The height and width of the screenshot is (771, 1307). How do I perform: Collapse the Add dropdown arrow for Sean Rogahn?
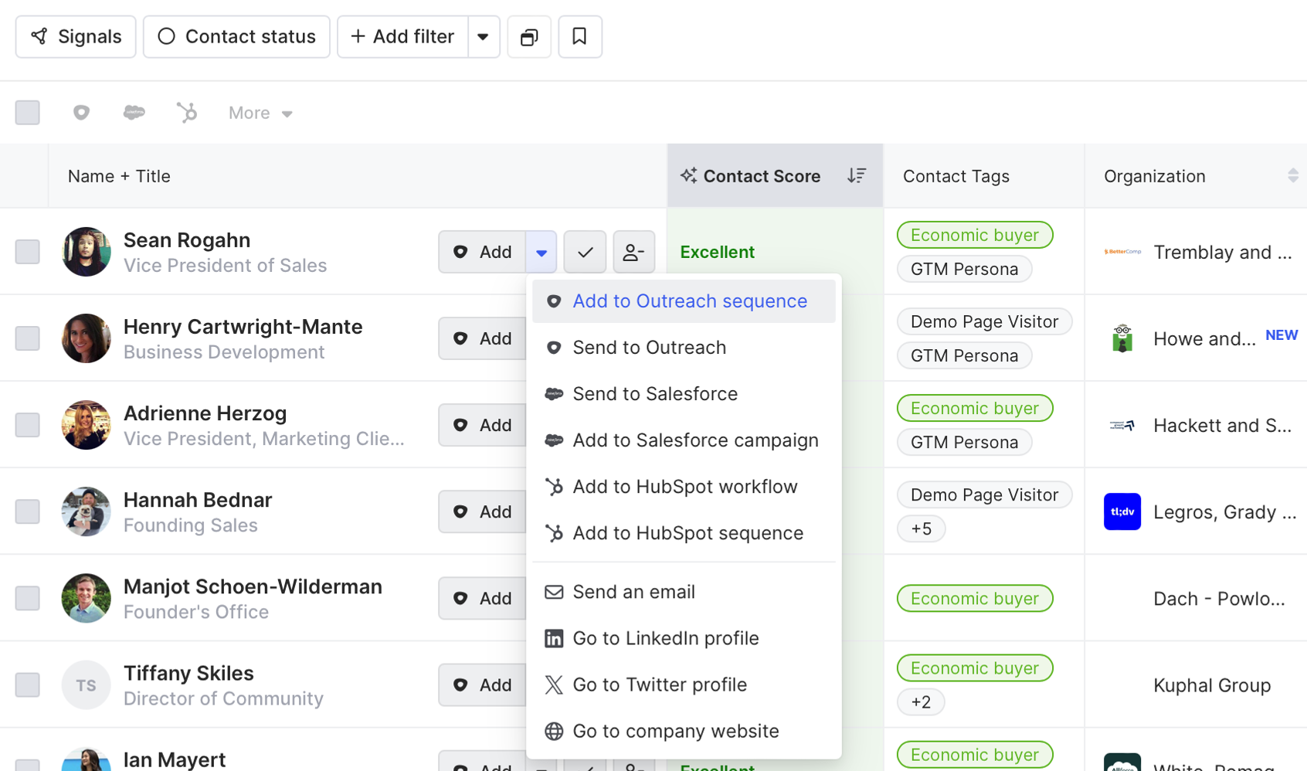[x=541, y=252]
